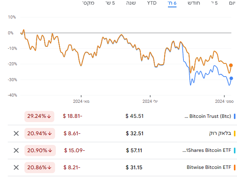Switch to the YTD time range tab

pos(152,3)
